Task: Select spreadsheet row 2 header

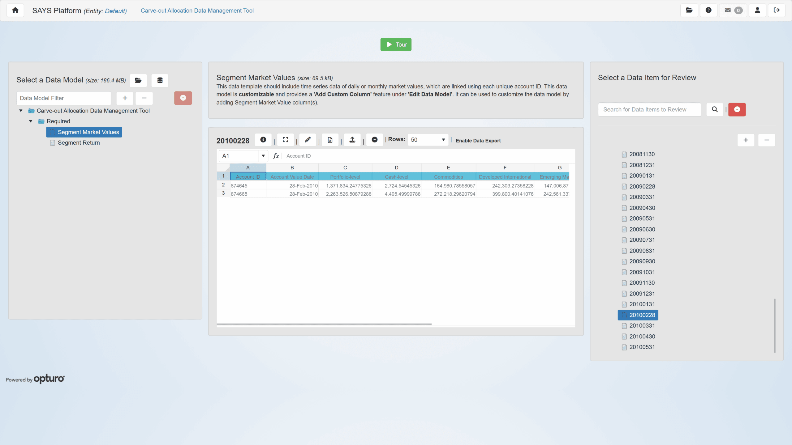Action: click(x=223, y=185)
